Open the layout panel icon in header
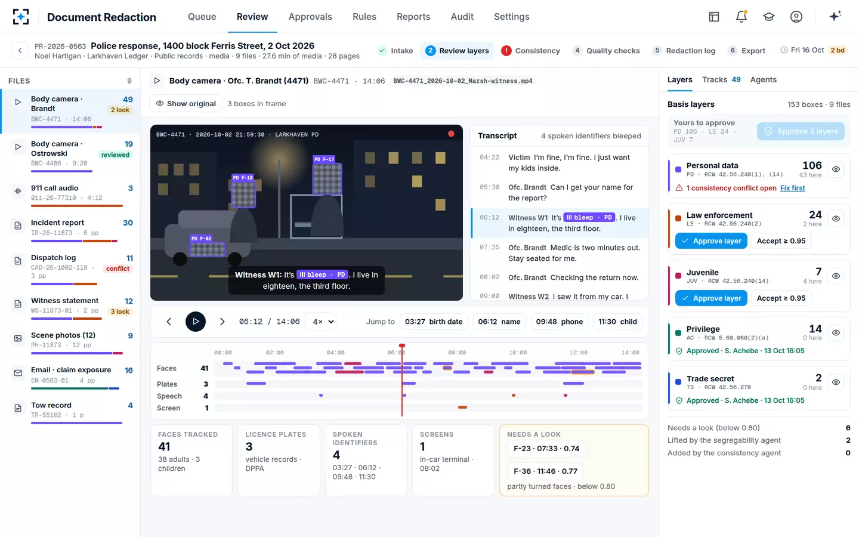The width and height of the screenshot is (859, 537). point(714,17)
